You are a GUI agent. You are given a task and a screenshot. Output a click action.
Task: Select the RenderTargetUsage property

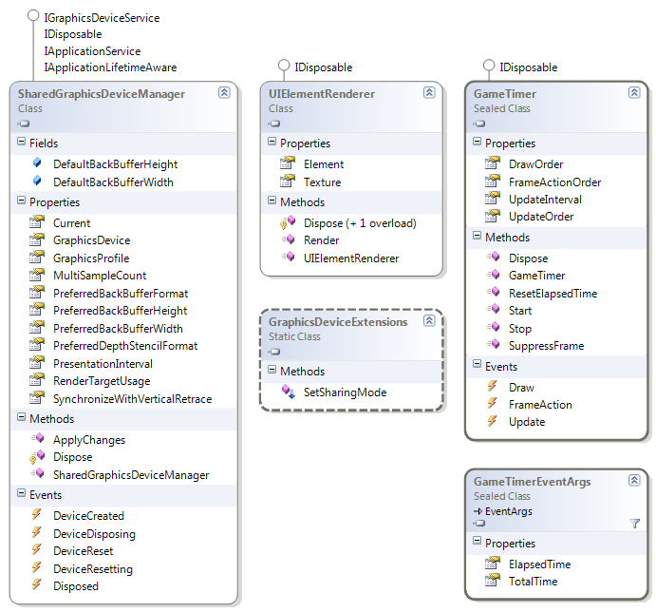click(102, 381)
